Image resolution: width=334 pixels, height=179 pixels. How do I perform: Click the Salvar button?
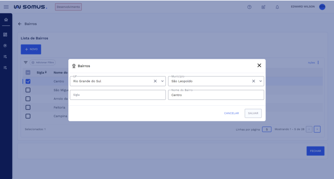253,113
